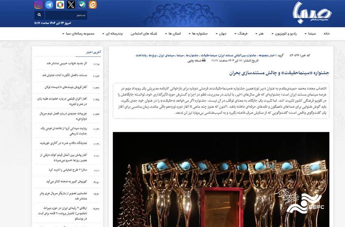Image resolution: width=345 pixels, height=227 pixels.
Task: Open news: ارتقای ۲ رتبه‌ای ایران میراث
Action: pos(63,213)
